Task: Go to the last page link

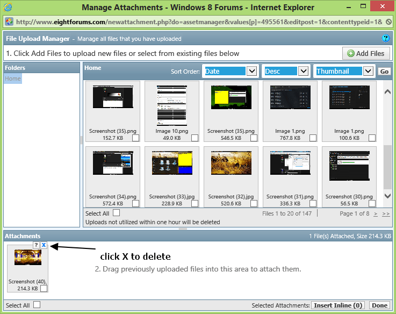Action: pyautogui.click(x=386, y=213)
